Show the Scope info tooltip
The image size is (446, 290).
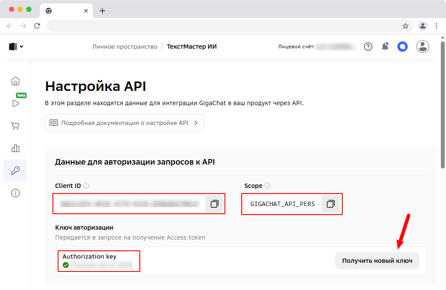[x=268, y=186]
